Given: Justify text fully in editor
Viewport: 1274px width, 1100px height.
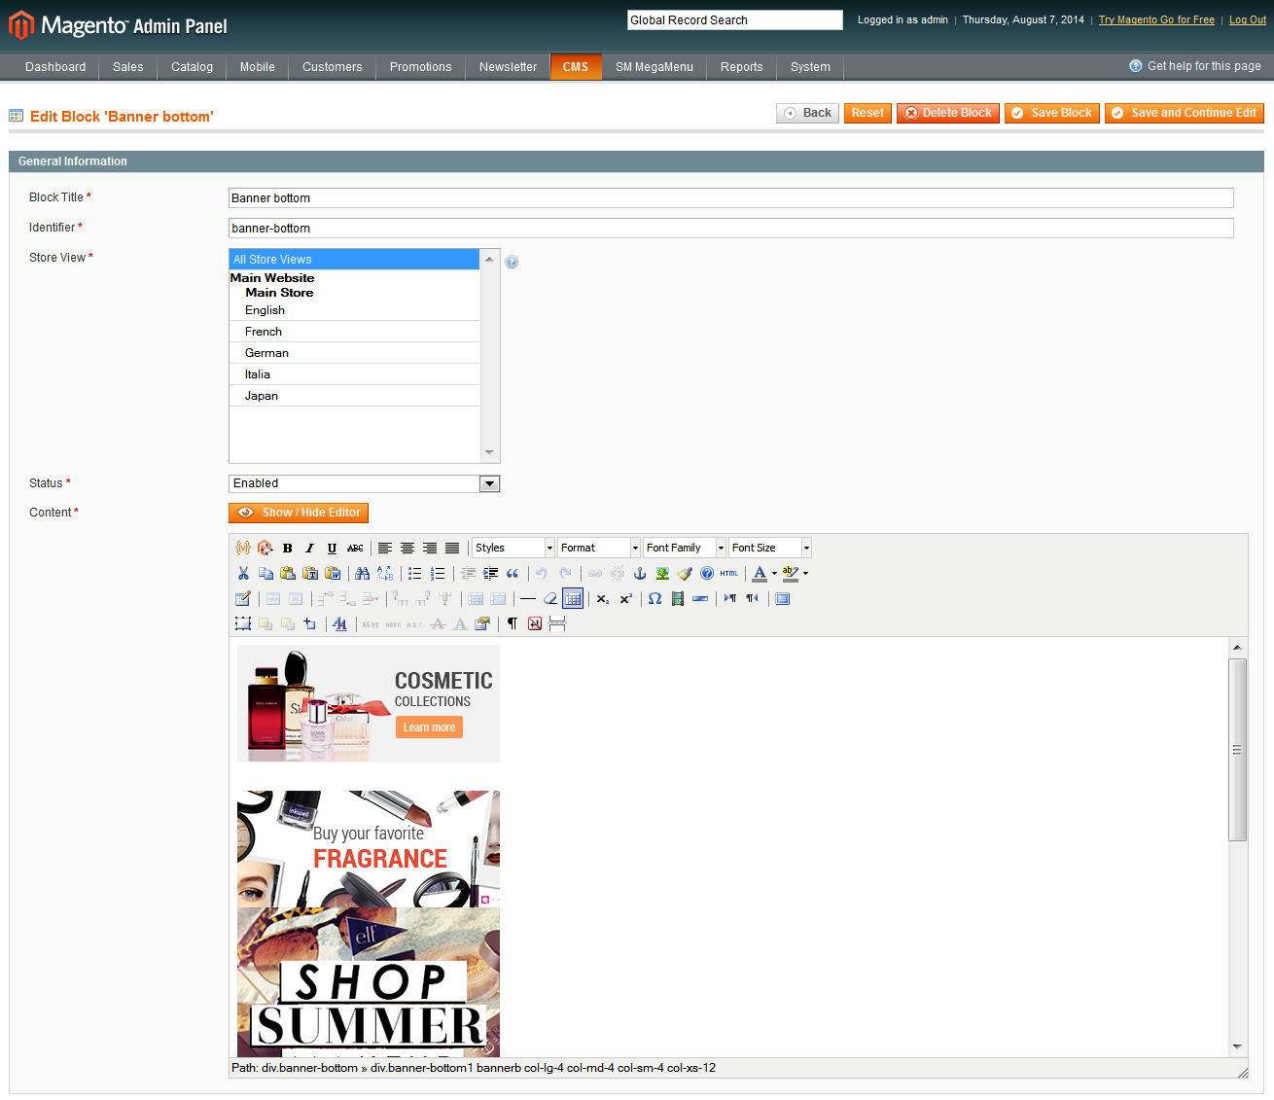Looking at the screenshot, I should 452,548.
